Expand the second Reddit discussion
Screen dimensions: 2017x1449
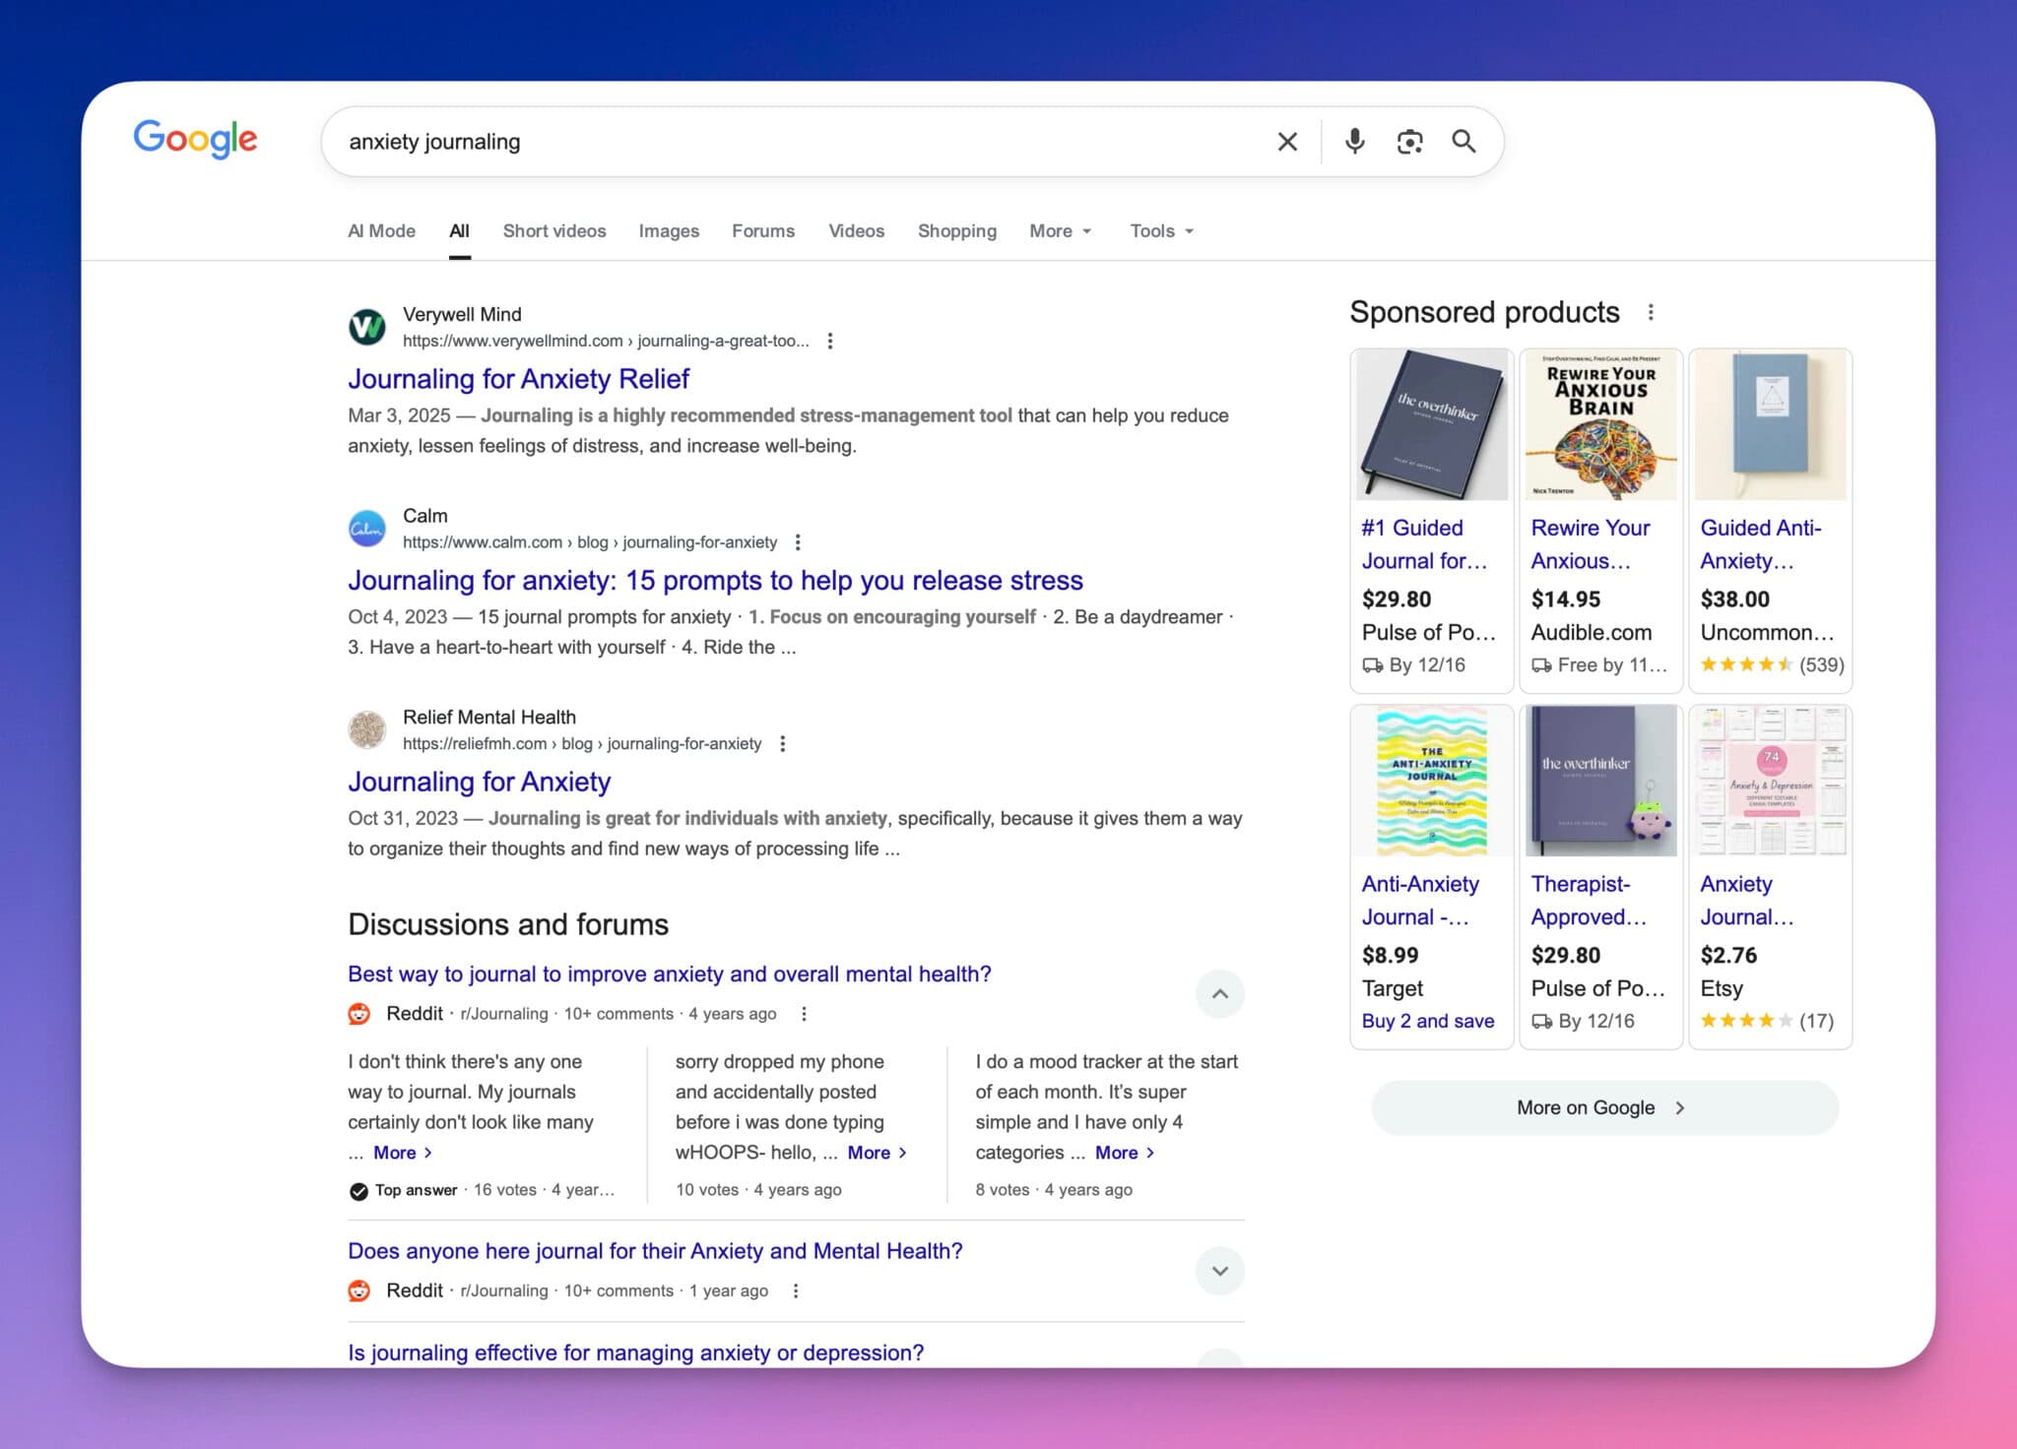[x=1219, y=1271]
